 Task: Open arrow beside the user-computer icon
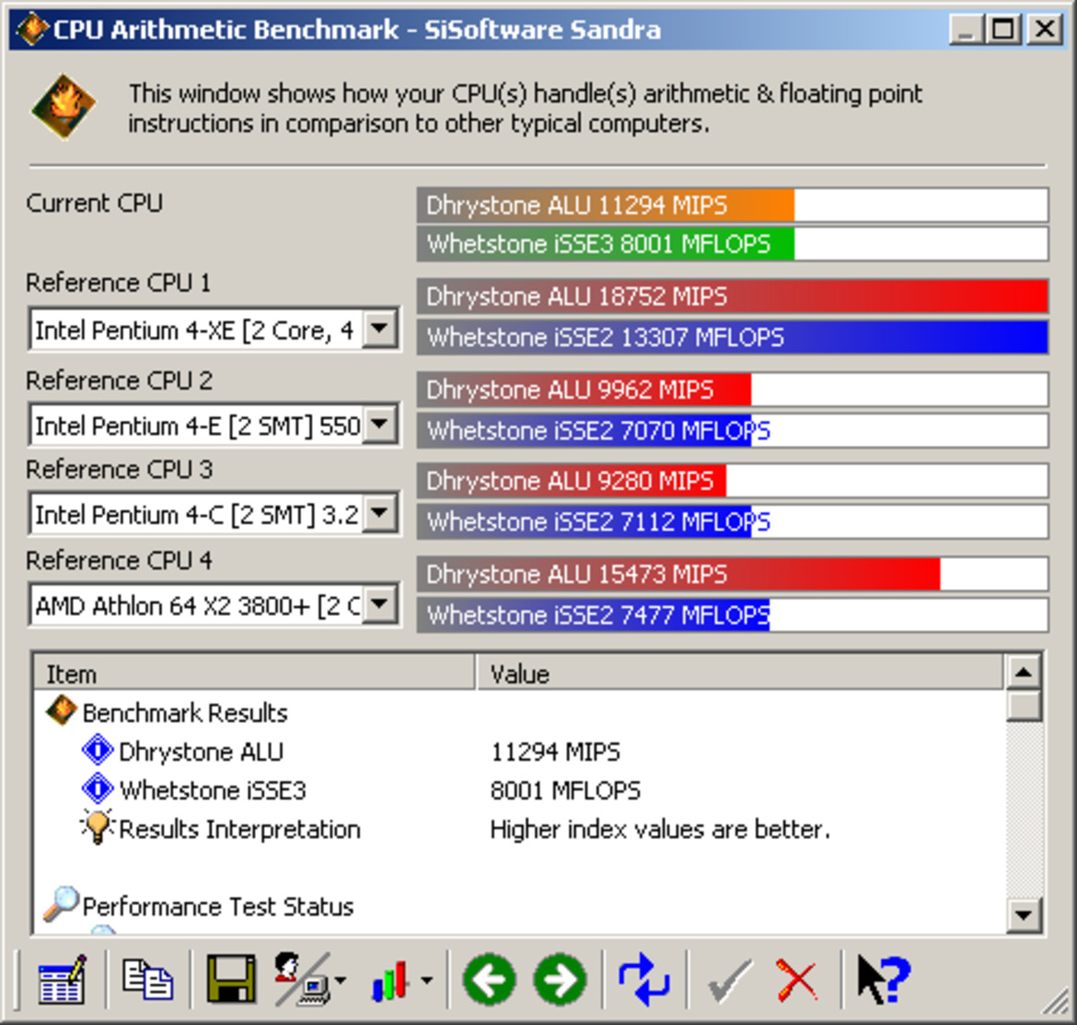(341, 981)
